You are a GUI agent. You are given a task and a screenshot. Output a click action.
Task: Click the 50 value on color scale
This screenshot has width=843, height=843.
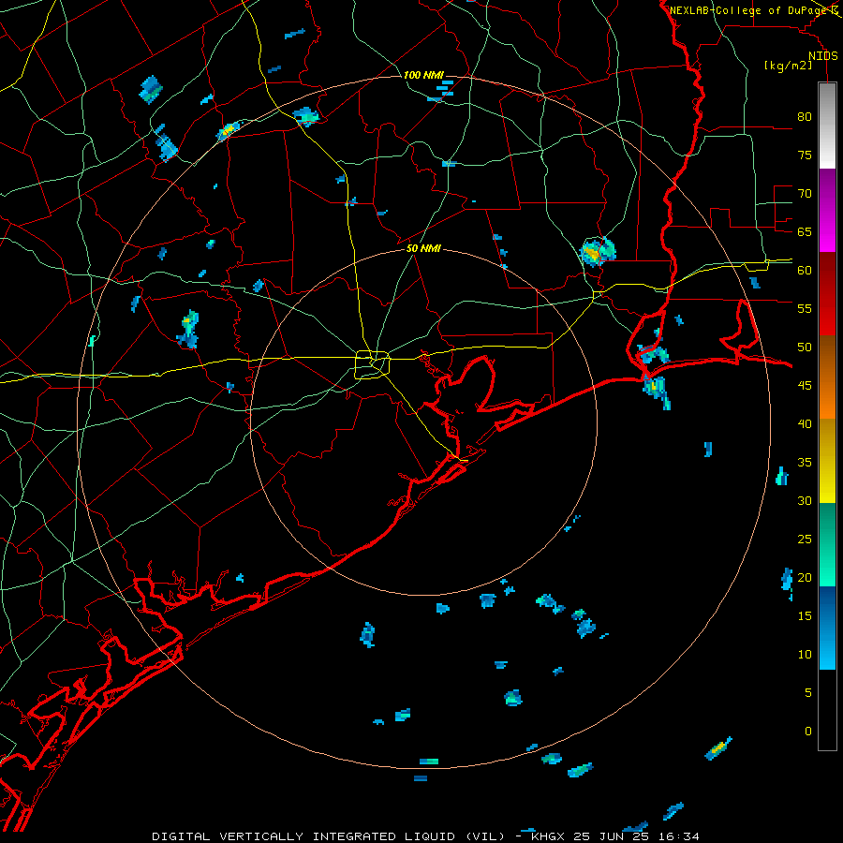[x=805, y=347]
